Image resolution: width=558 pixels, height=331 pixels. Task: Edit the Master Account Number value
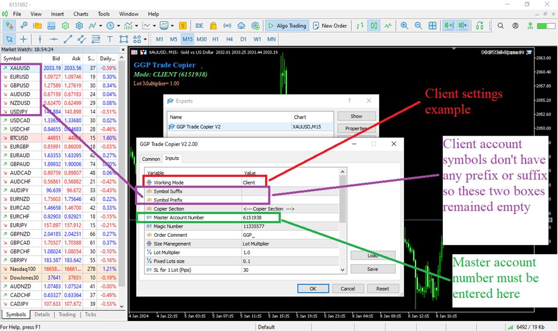coord(290,218)
